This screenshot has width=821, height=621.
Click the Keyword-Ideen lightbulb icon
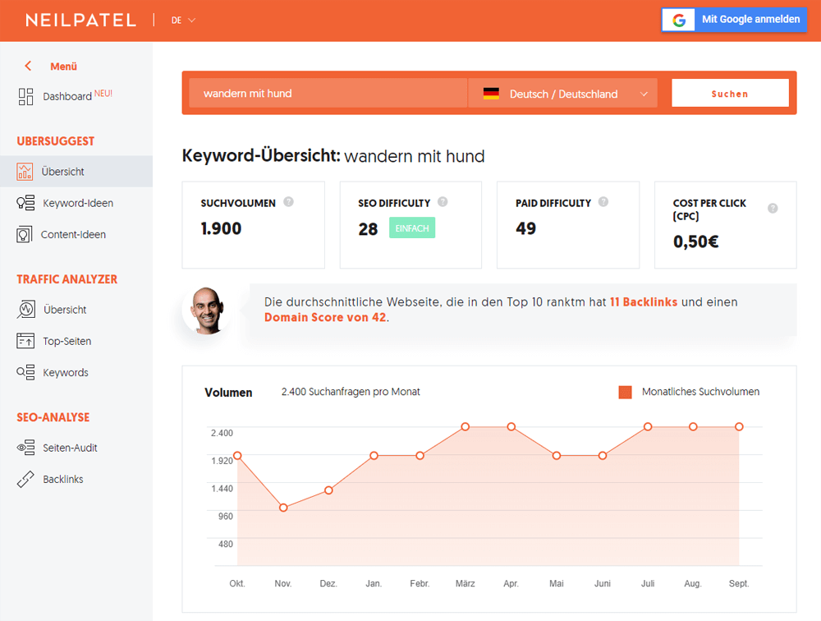coord(25,203)
